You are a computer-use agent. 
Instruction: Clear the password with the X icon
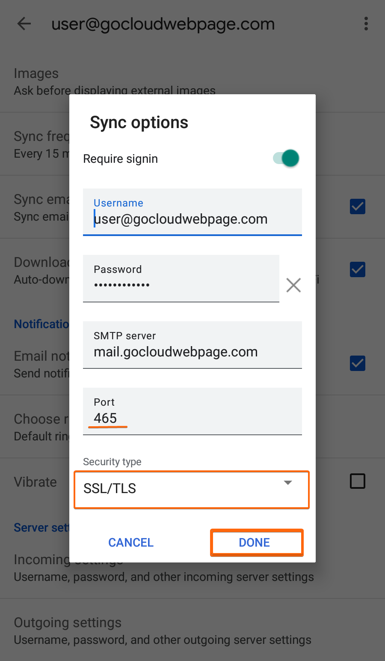[293, 285]
